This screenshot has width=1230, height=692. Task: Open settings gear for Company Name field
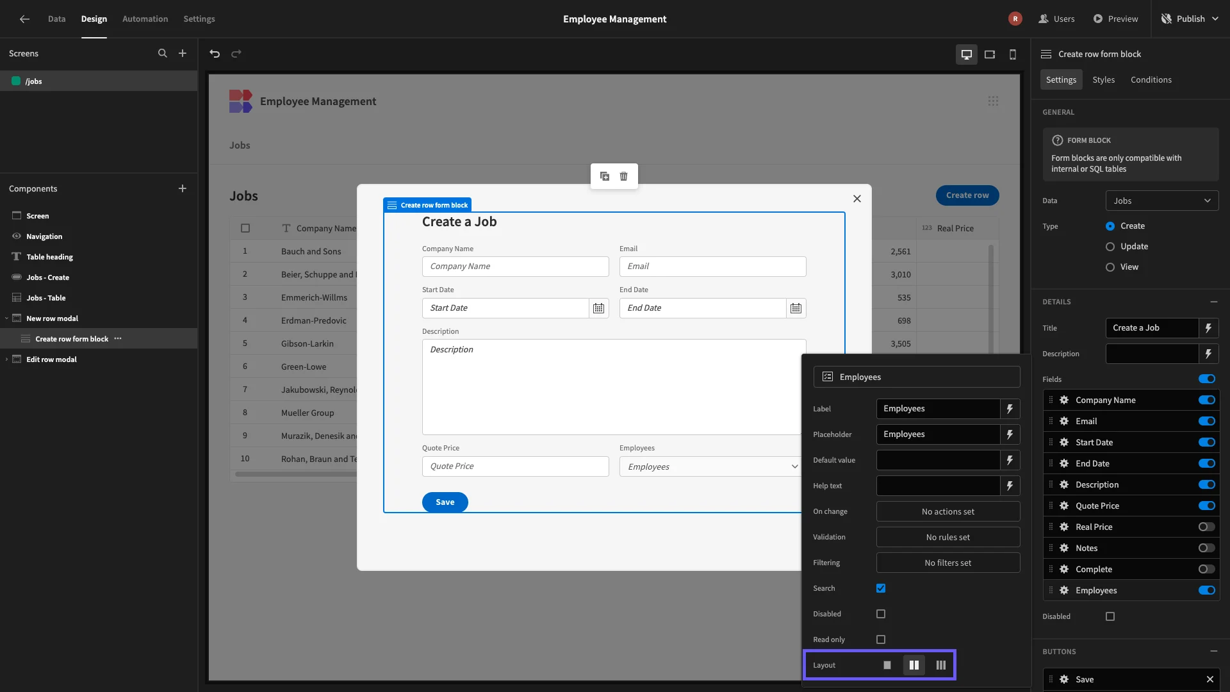click(1064, 400)
